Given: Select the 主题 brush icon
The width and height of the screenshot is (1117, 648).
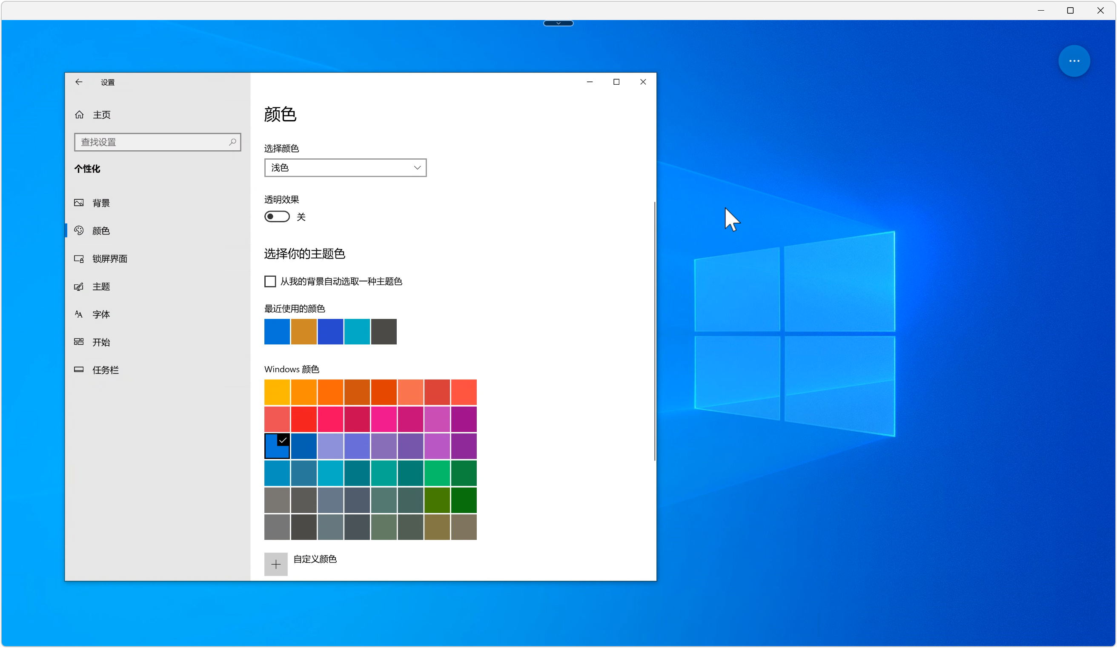Looking at the screenshot, I should 79,287.
